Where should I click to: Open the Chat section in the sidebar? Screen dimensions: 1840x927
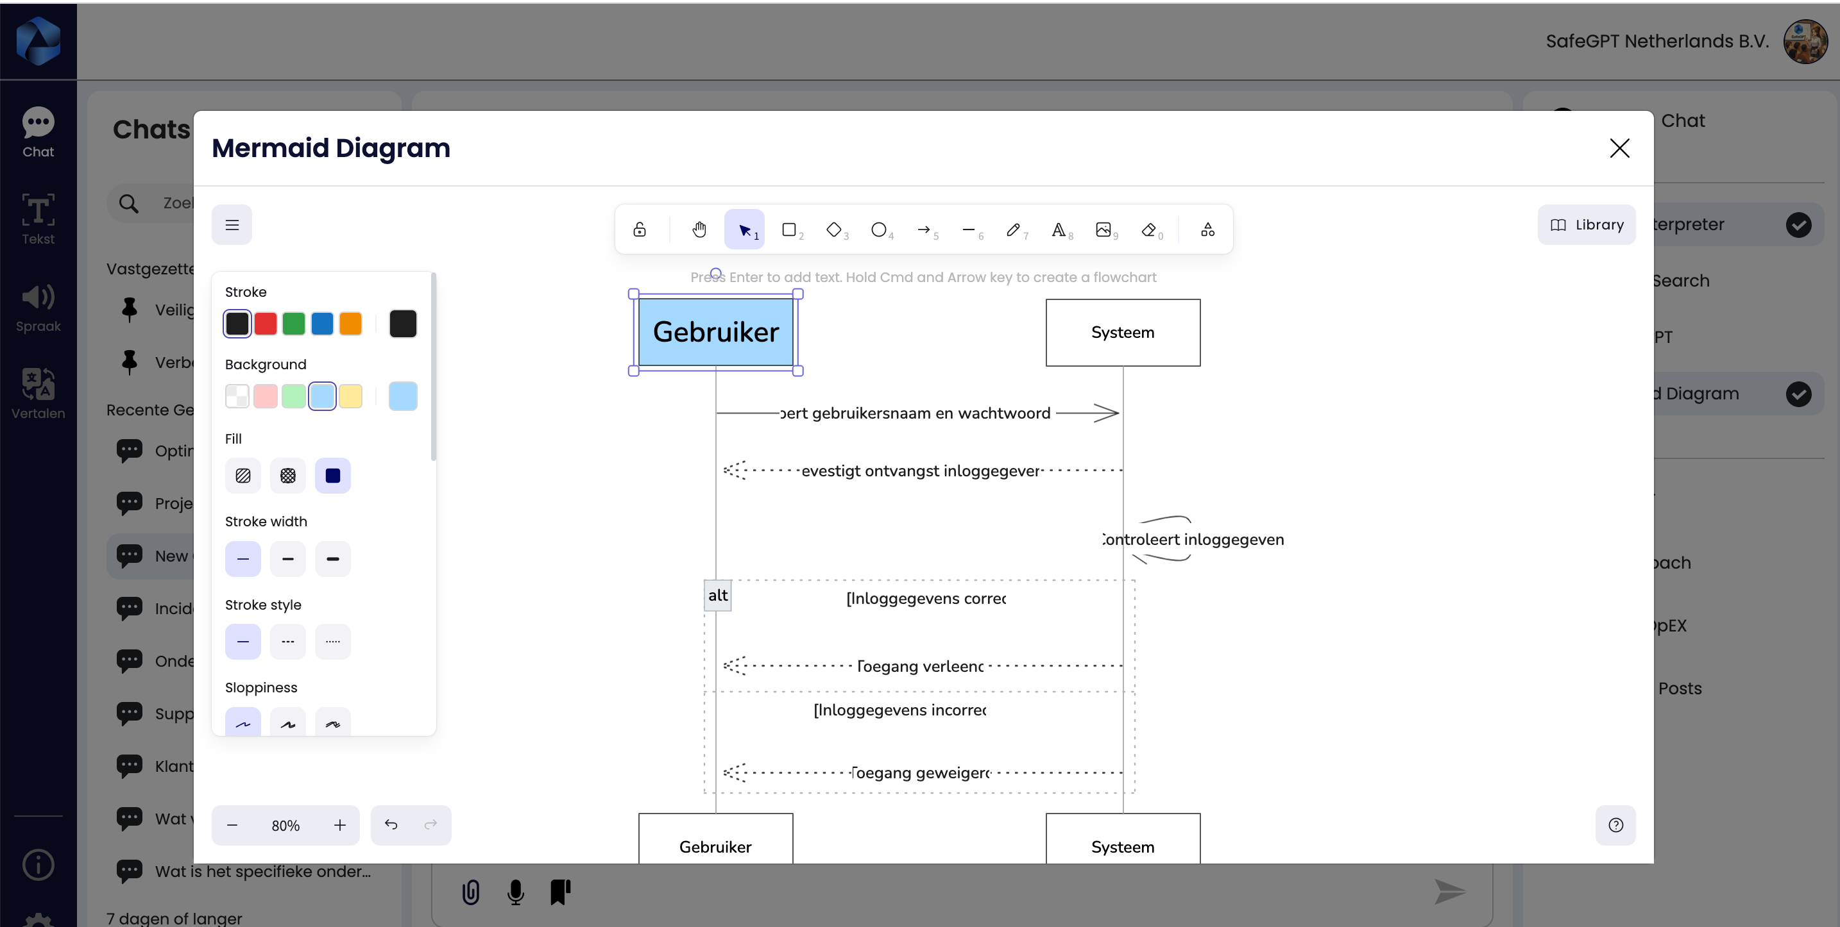(x=38, y=133)
